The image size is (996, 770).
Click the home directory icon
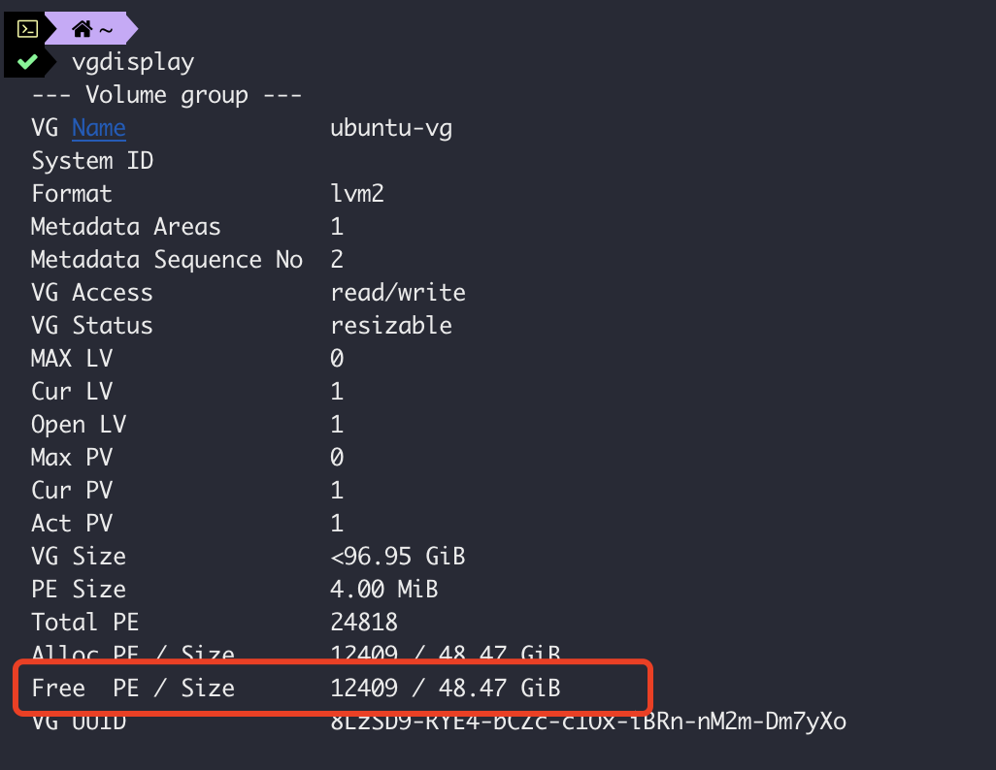(82, 29)
